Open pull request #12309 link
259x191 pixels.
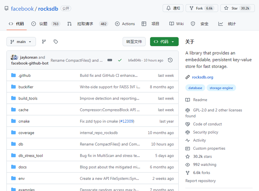127,121
